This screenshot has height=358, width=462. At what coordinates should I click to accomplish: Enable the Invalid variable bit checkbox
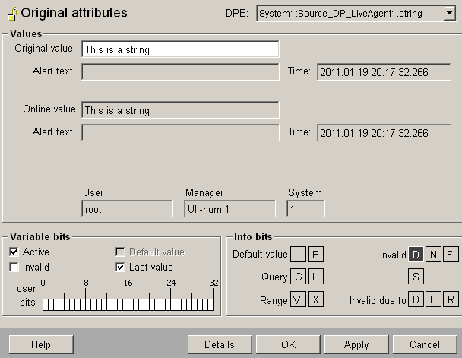[x=14, y=268]
